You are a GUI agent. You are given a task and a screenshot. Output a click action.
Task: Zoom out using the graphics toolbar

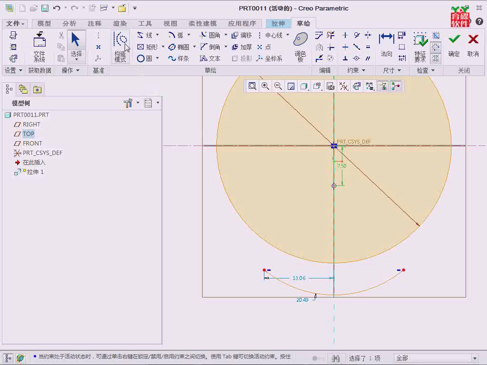(x=278, y=86)
